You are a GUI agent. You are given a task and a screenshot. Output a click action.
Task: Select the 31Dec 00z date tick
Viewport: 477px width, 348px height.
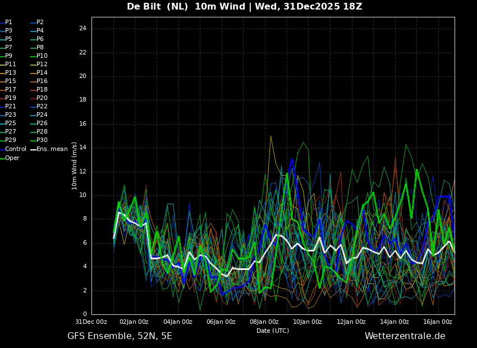coord(91,322)
